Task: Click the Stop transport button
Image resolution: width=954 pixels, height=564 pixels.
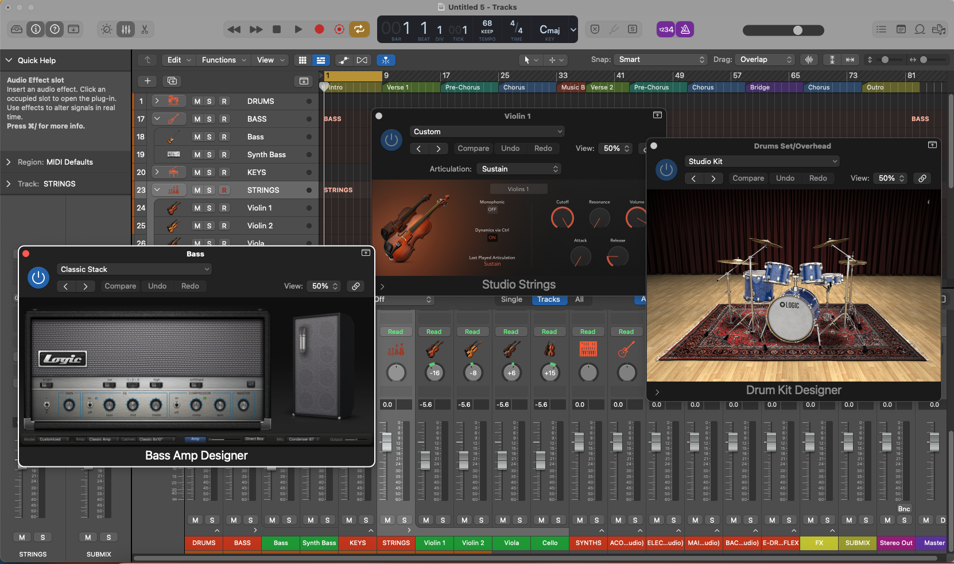Action: pos(277,29)
